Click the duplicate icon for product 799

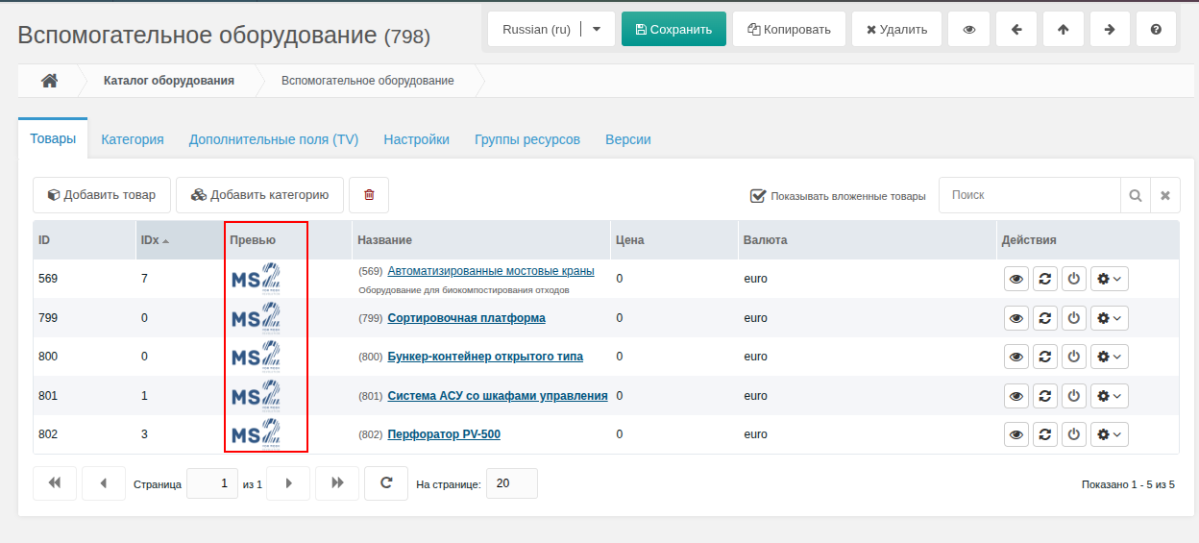(1045, 318)
